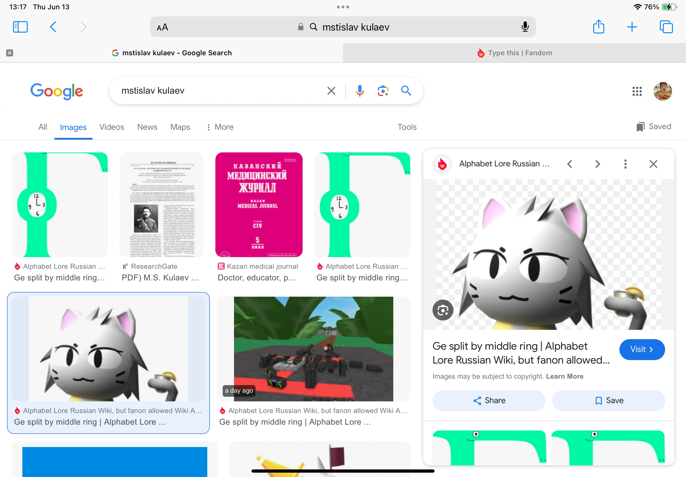The height and width of the screenshot is (477, 686).
Task: Save image to collection
Action: click(608, 401)
